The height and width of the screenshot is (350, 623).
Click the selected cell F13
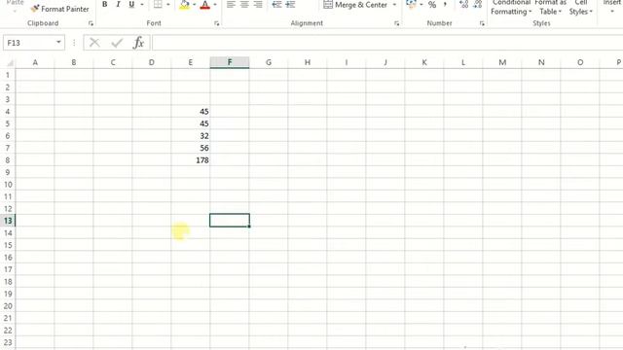point(230,221)
